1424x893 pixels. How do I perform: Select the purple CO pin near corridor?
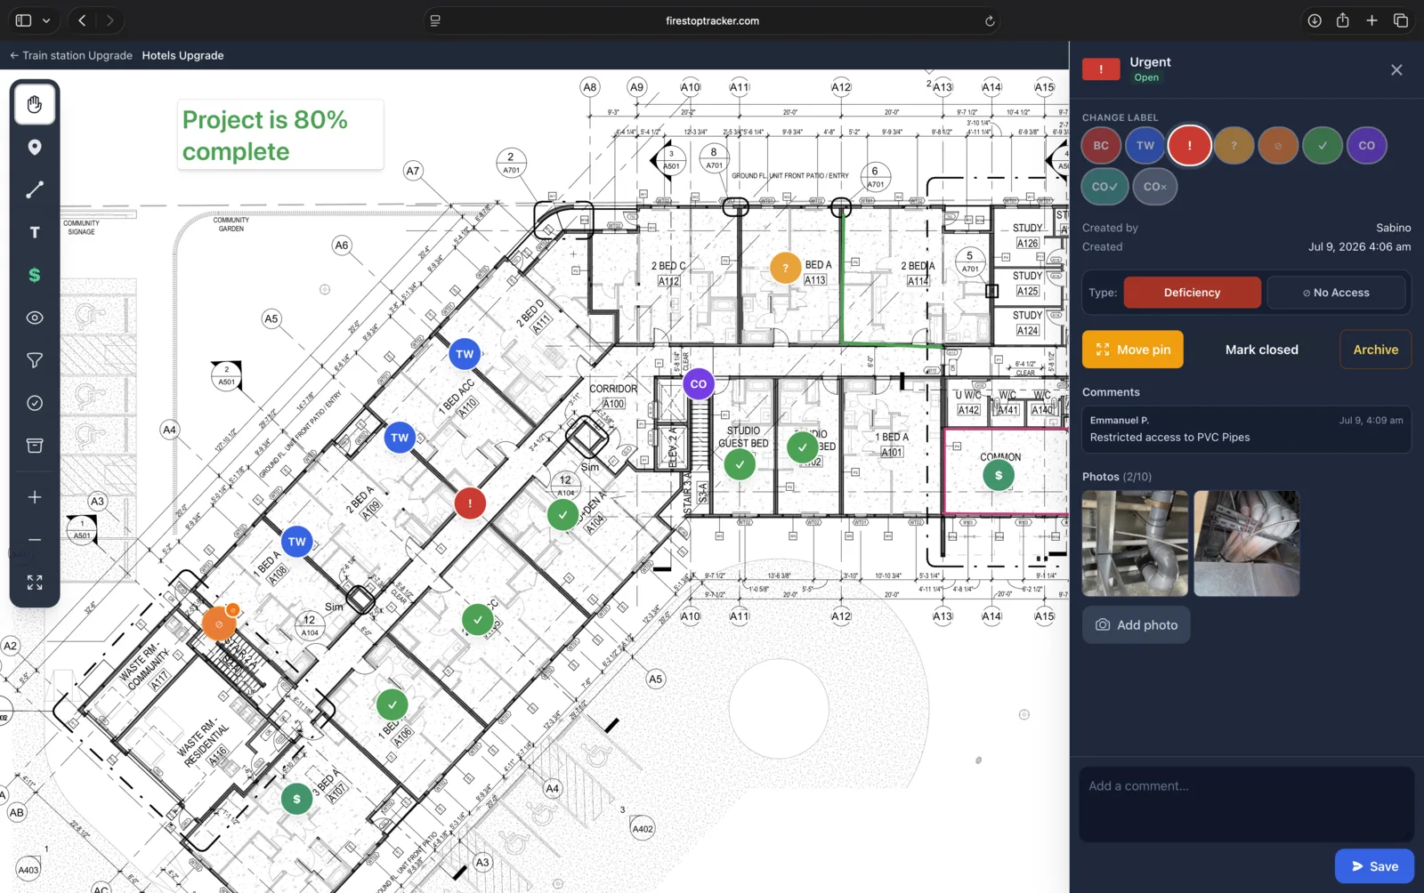(x=699, y=384)
